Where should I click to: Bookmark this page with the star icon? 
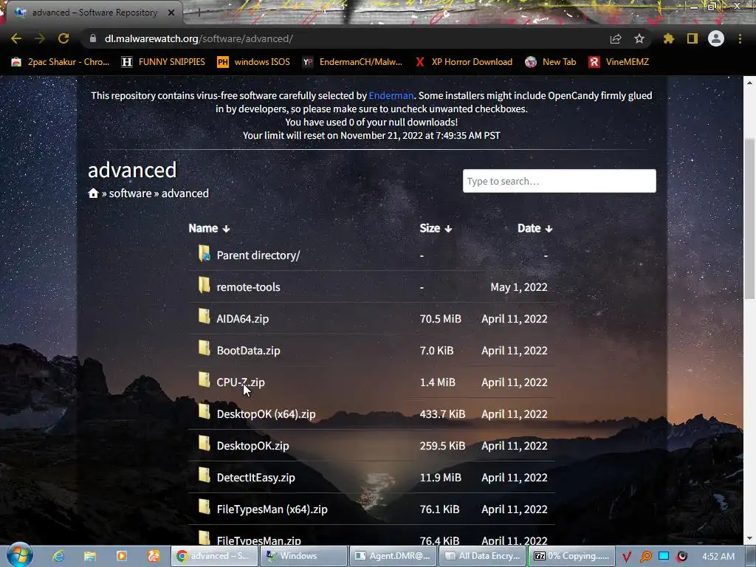click(x=639, y=38)
